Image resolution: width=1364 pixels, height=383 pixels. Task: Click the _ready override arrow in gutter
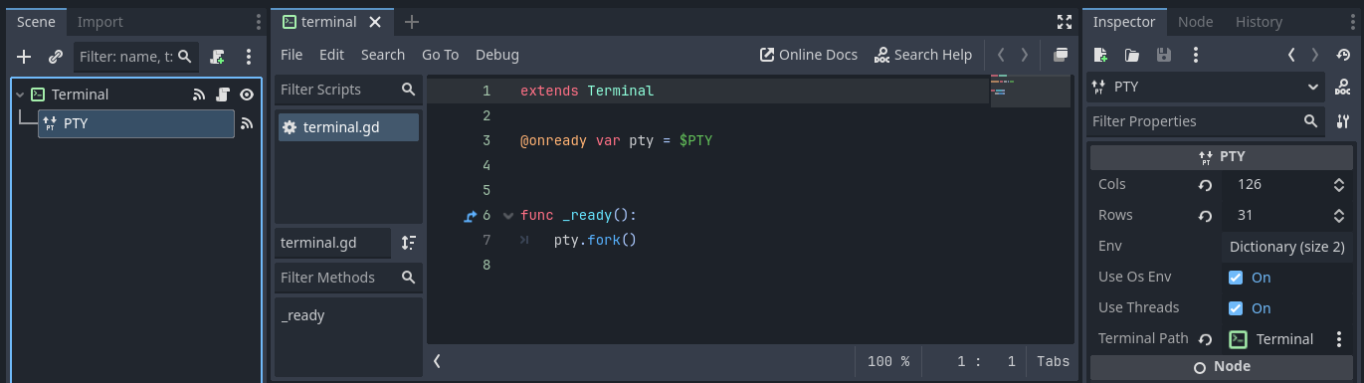tap(471, 215)
